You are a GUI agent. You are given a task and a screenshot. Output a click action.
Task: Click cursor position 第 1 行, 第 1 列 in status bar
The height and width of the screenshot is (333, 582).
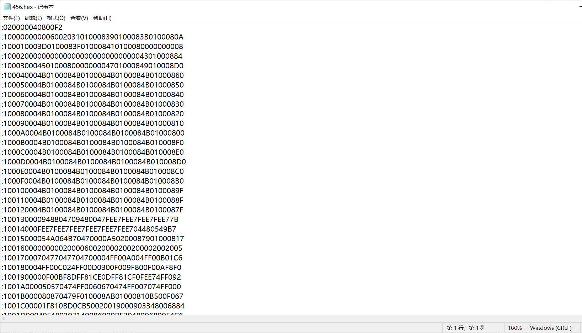click(x=466, y=328)
